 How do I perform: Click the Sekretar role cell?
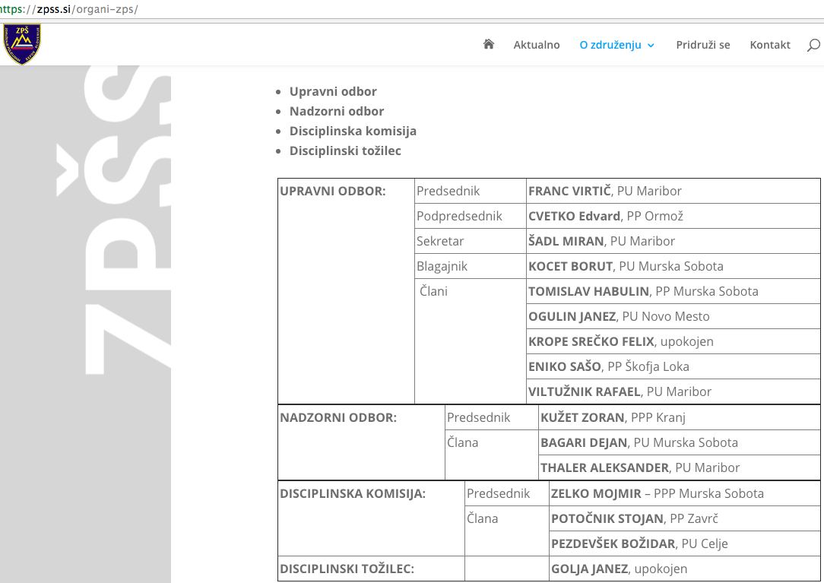click(471, 241)
